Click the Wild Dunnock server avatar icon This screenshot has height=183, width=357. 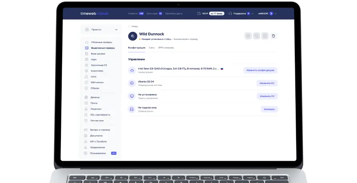132,36
